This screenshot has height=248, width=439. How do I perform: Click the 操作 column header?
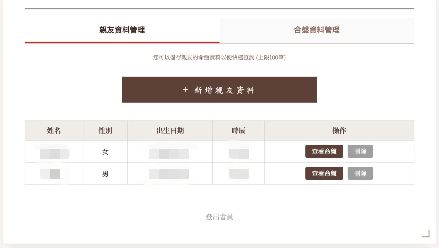[339, 131]
